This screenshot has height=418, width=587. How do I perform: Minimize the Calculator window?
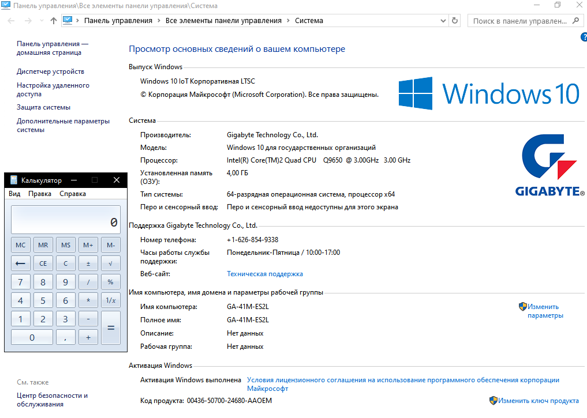[74, 180]
